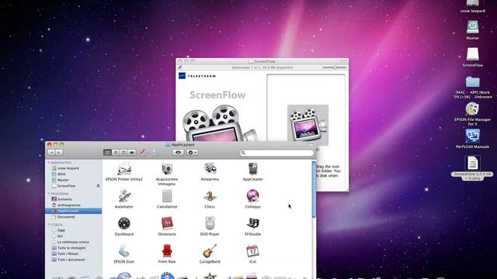The image size is (497, 279).
Task: Open the Dizionario app
Action: point(167,224)
